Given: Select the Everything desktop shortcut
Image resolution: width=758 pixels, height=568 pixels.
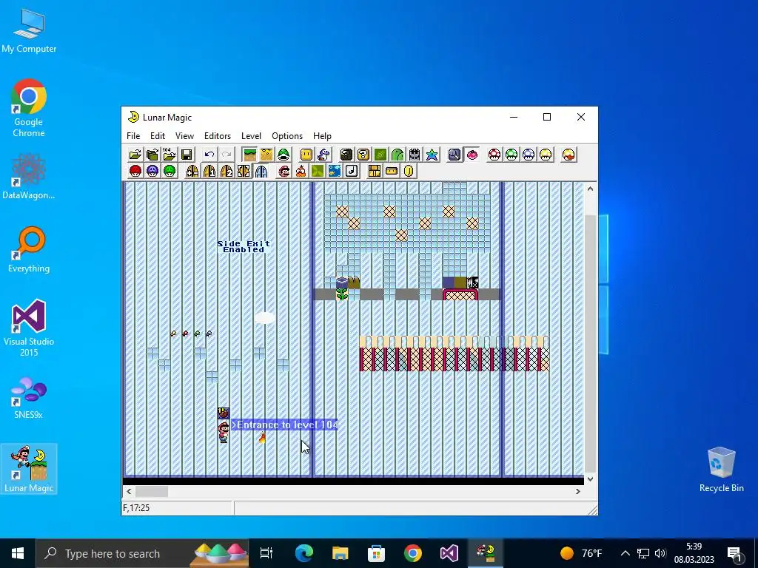Looking at the screenshot, I should (29, 250).
